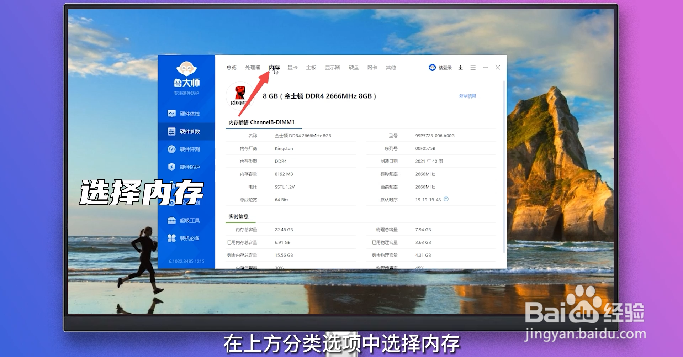This screenshot has width=683, height=357.
Task: Open the 硬件防护 shield icon
Action: pos(171,167)
